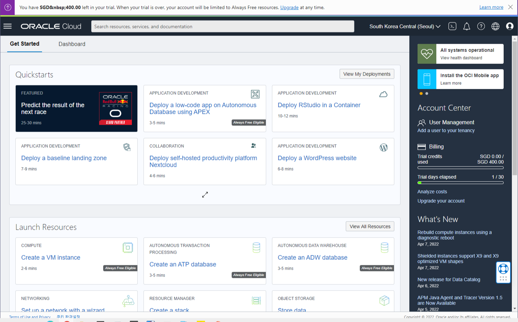Click Upgrade your account link
Screen dimensions: 518x322
pos(441,201)
